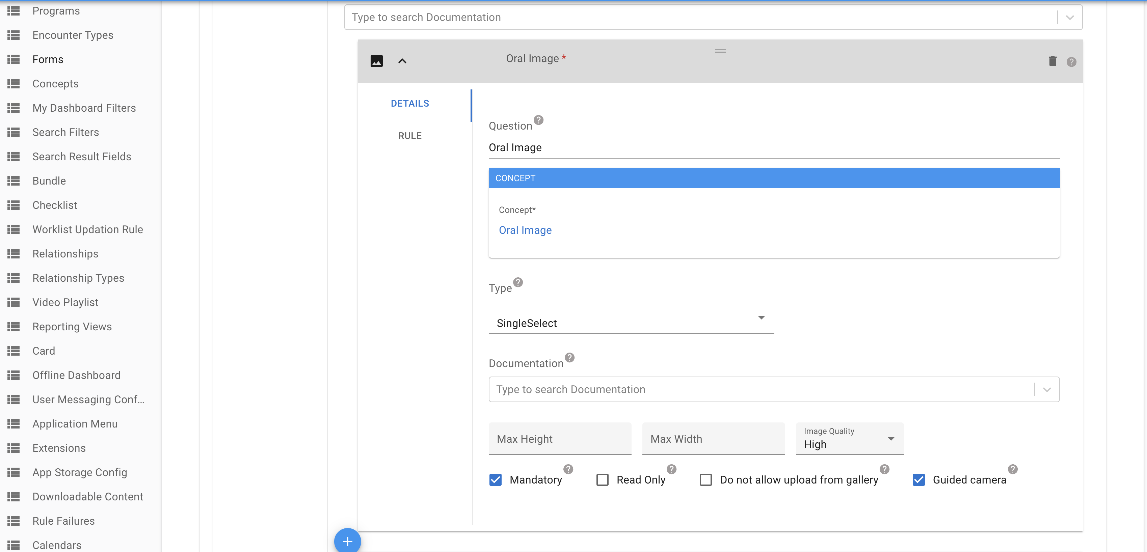Click the Question text field
The image size is (1147, 552).
coord(774,147)
